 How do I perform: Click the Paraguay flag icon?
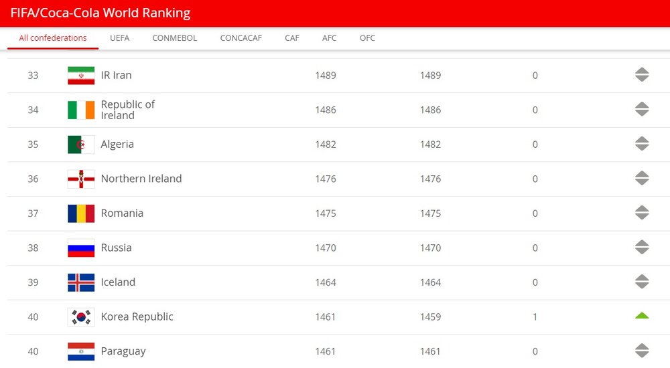click(81, 352)
